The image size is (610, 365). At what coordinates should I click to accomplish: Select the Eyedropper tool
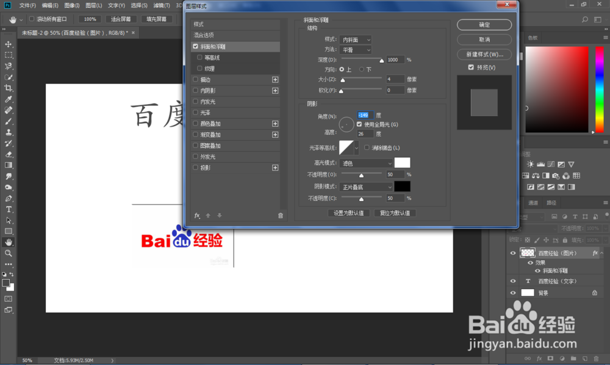pos(8,99)
